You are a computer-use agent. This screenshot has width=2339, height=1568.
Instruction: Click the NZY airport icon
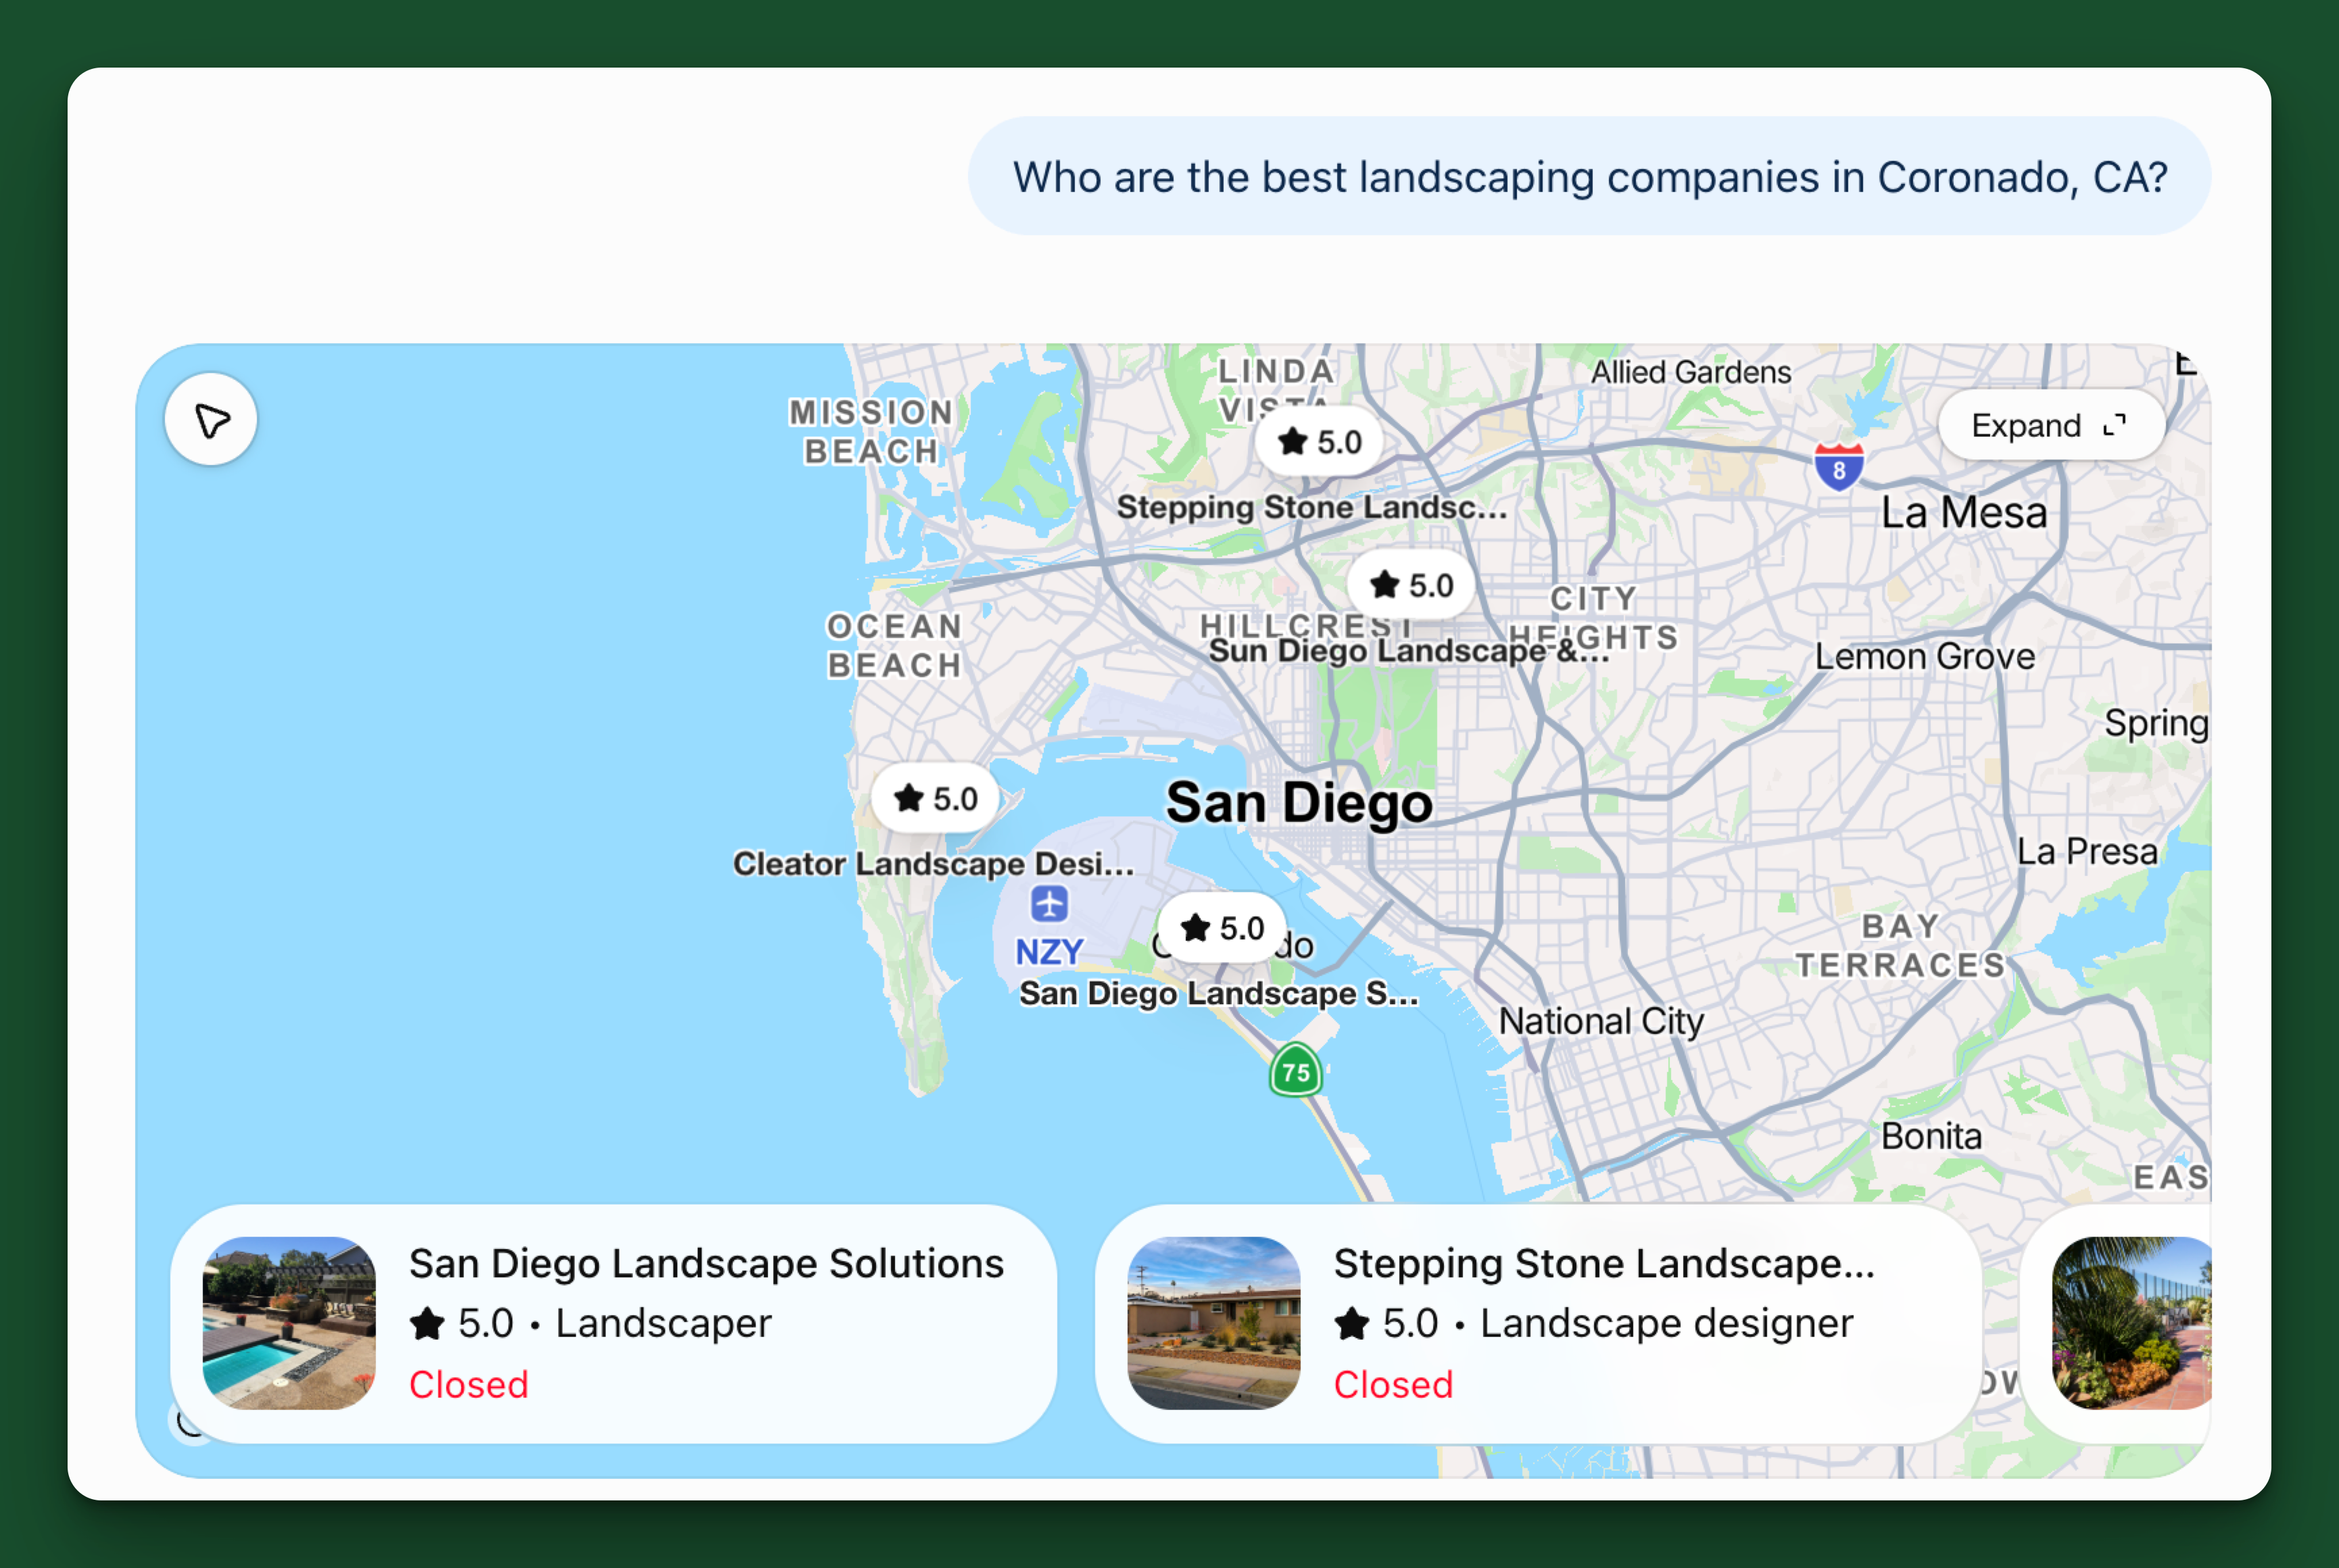1049,904
